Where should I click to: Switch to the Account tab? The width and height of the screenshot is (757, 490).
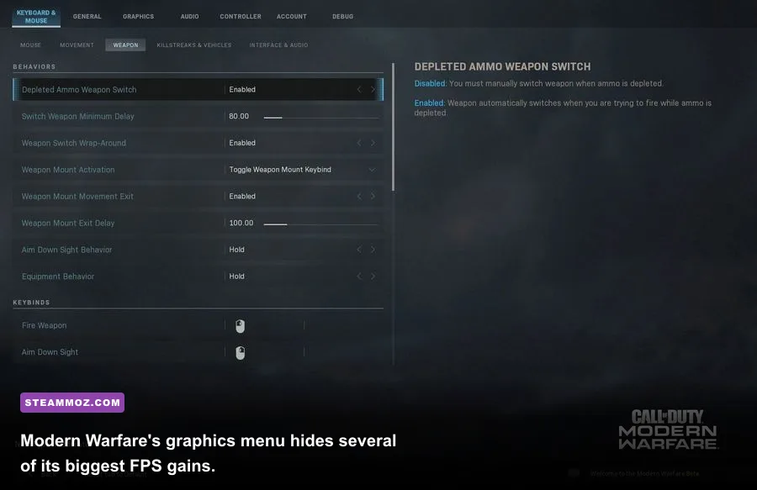pos(292,17)
